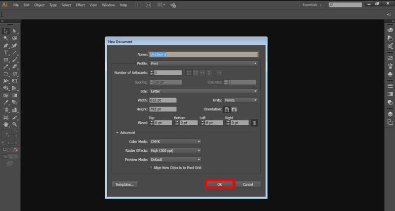Open the Effect menu

point(80,4)
